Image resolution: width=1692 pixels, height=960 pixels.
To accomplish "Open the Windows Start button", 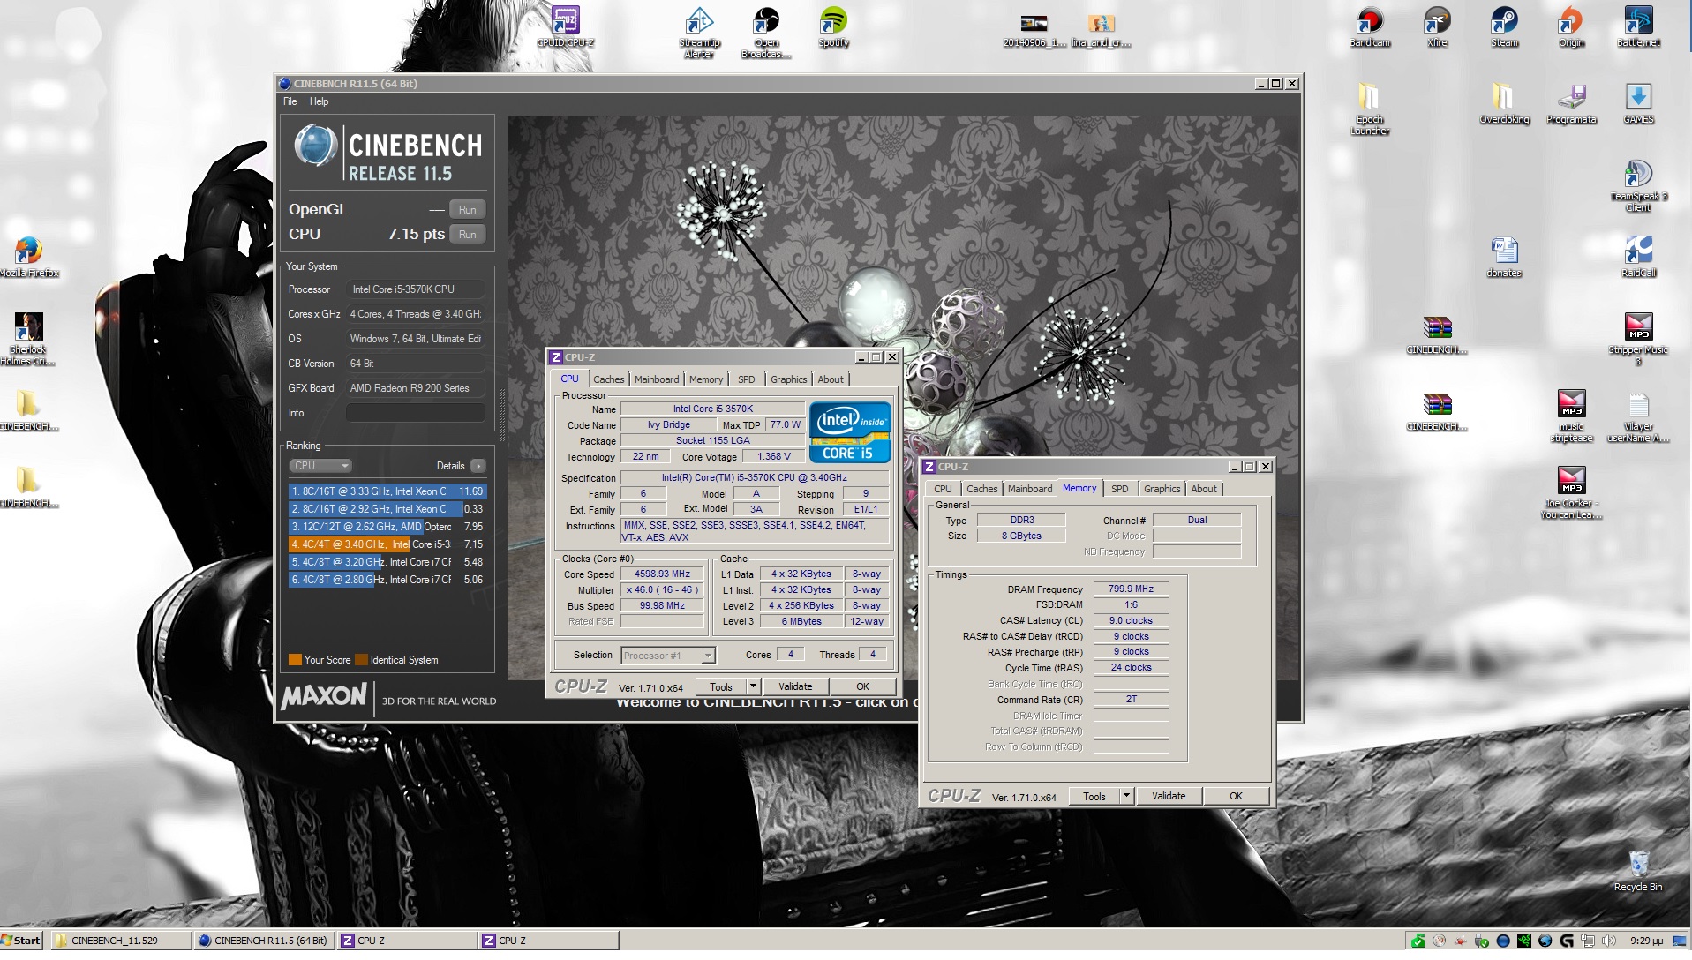I will pos(21,941).
